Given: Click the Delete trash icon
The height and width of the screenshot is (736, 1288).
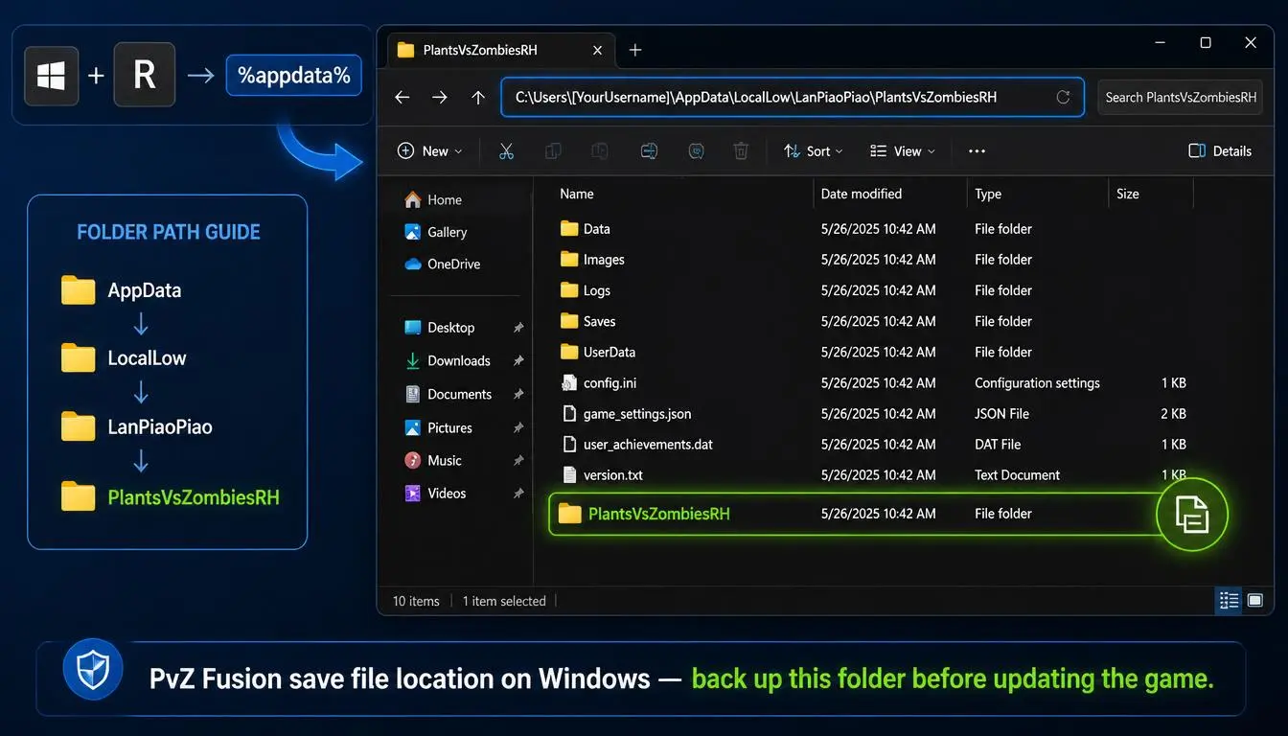Looking at the screenshot, I should coord(741,150).
